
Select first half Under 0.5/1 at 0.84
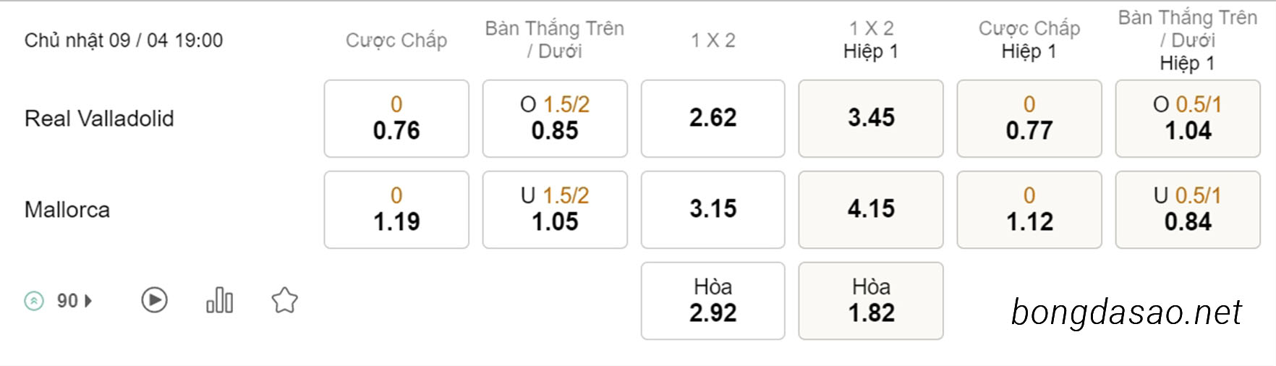pos(1188,210)
